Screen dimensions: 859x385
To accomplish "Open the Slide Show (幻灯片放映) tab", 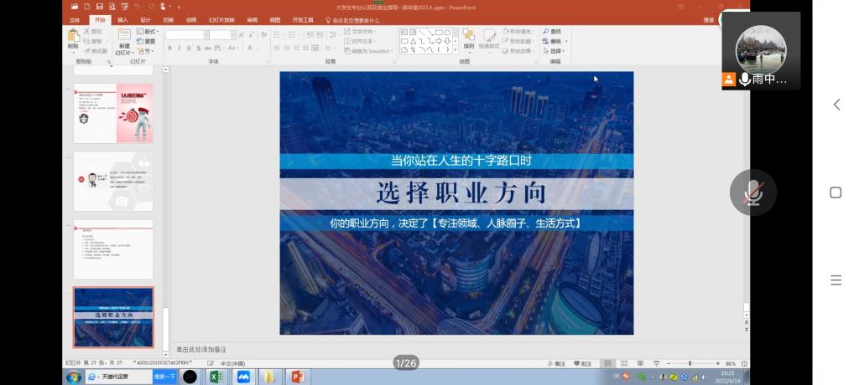I will pyautogui.click(x=222, y=19).
